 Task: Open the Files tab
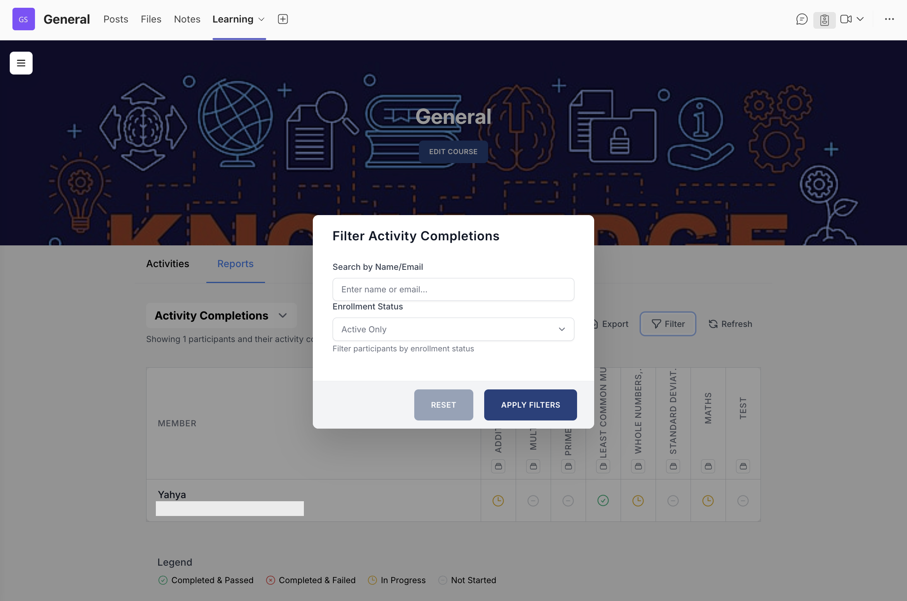point(151,19)
